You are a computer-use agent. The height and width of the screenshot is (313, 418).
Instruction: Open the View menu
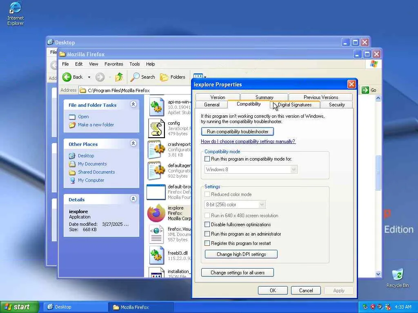click(x=93, y=64)
